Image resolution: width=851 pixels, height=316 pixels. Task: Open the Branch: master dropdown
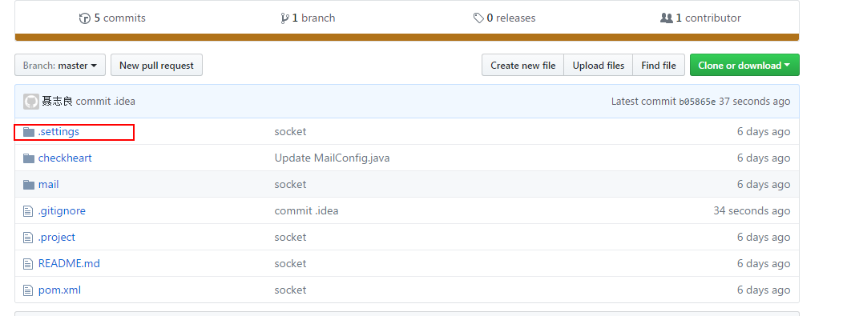(x=60, y=65)
